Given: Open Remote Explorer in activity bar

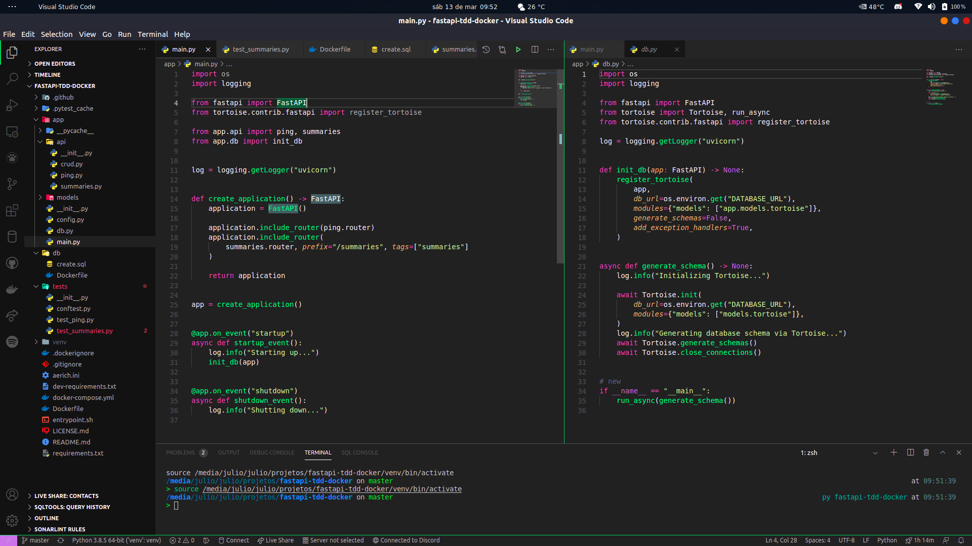Looking at the screenshot, I should click(x=12, y=131).
